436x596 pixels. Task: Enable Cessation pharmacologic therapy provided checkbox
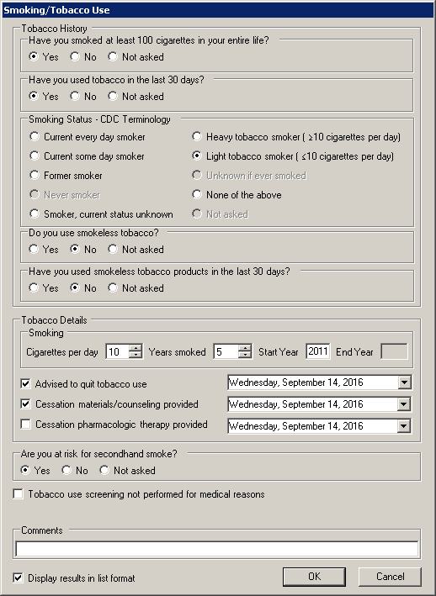coord(25,424)
